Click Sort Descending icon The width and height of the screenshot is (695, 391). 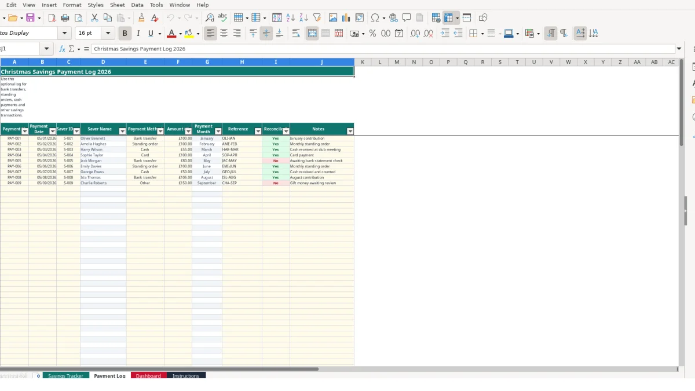(303, 18)
